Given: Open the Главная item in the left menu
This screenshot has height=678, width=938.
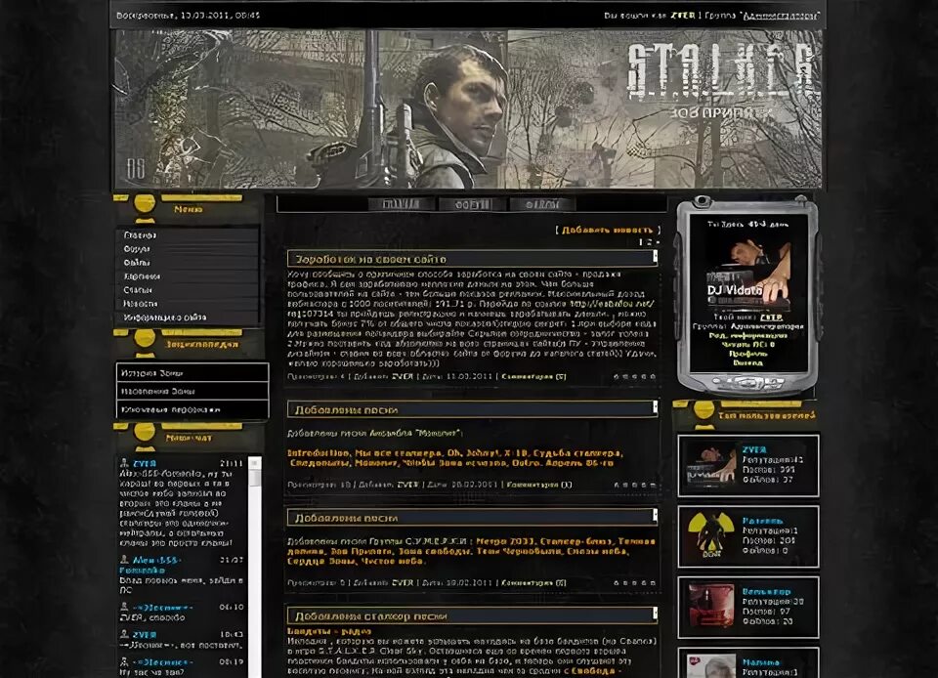Looking at the screenshot, I should (x=187, y=235).
